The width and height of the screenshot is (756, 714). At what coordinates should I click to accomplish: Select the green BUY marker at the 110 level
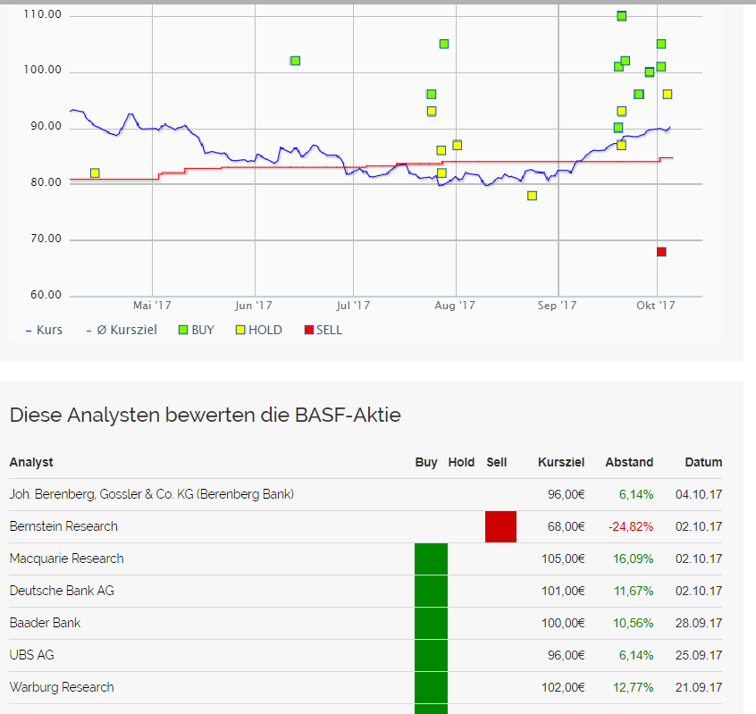point(621,16)
